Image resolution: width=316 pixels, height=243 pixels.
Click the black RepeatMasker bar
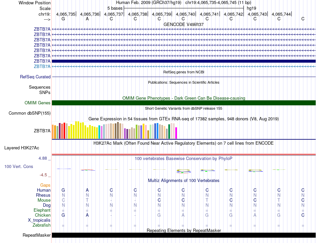(x=184, y=235)
